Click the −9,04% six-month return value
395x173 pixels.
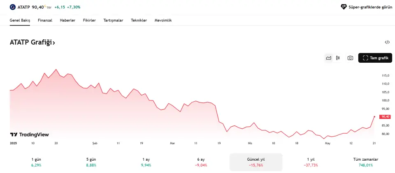tap(201, 165)
